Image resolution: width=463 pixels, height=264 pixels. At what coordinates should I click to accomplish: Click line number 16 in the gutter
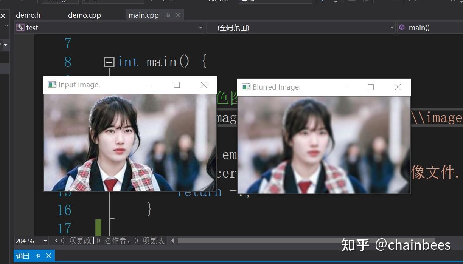(64, 210)
